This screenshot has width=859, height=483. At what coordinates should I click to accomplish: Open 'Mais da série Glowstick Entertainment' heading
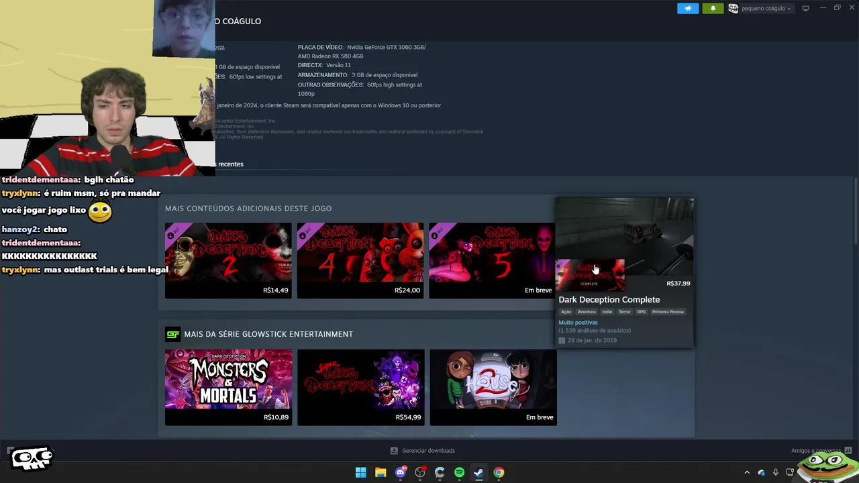[x=268, y=334]
